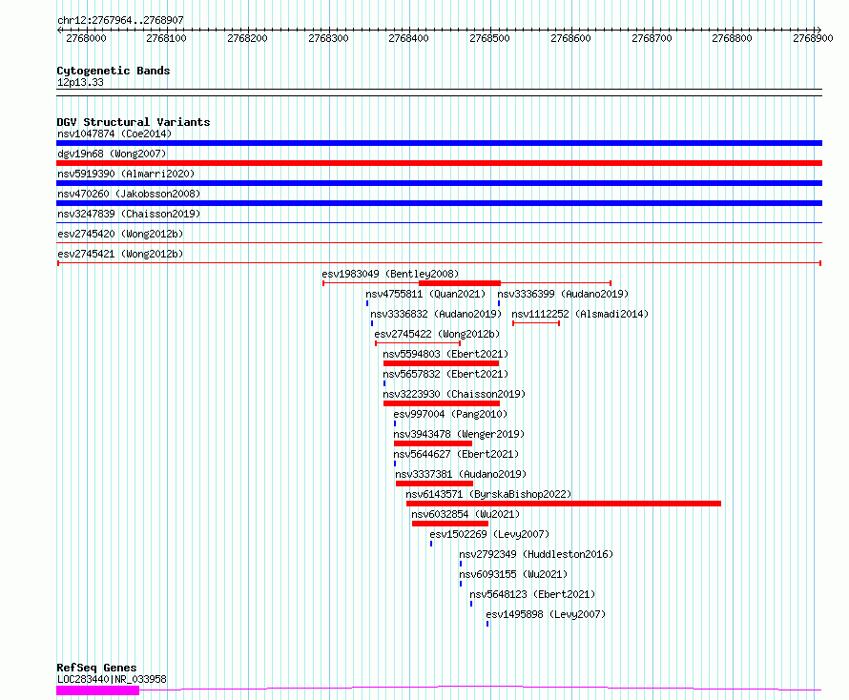Click the red bar under dgv19n68
The height and width of the screenshot is (700, 849).
(439, 163)
